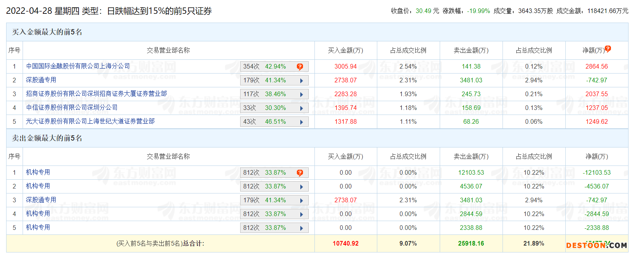Click arrow icon in second sell-table 机构专用 row
This screenshot has width=632, height=254.
(301, 187)
